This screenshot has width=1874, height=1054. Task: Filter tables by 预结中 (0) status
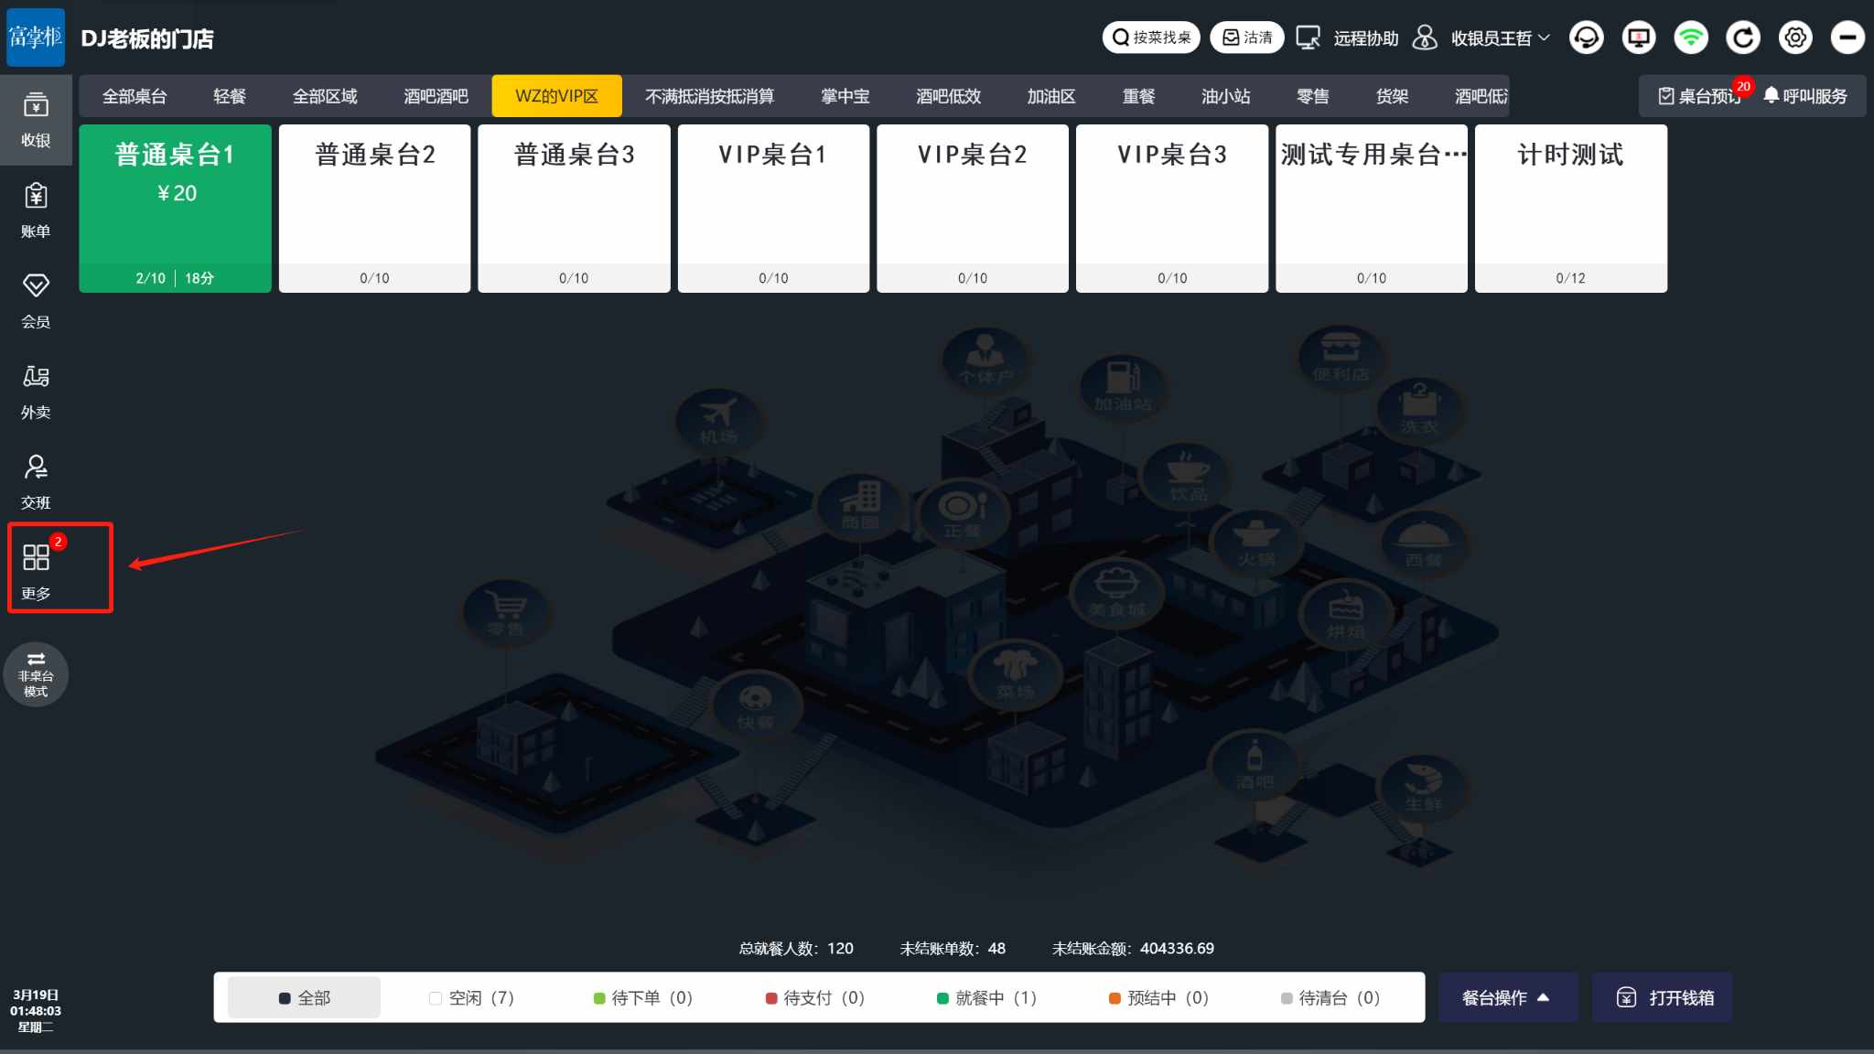coord(1158,997)
